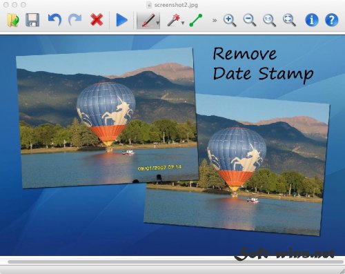
Task: Set zoom to actual size 1:1
Action: coord(269,20)
